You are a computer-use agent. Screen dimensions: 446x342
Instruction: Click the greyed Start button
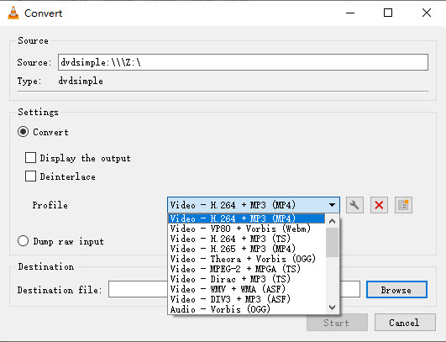pyautogui.click(x=337, y=323)
